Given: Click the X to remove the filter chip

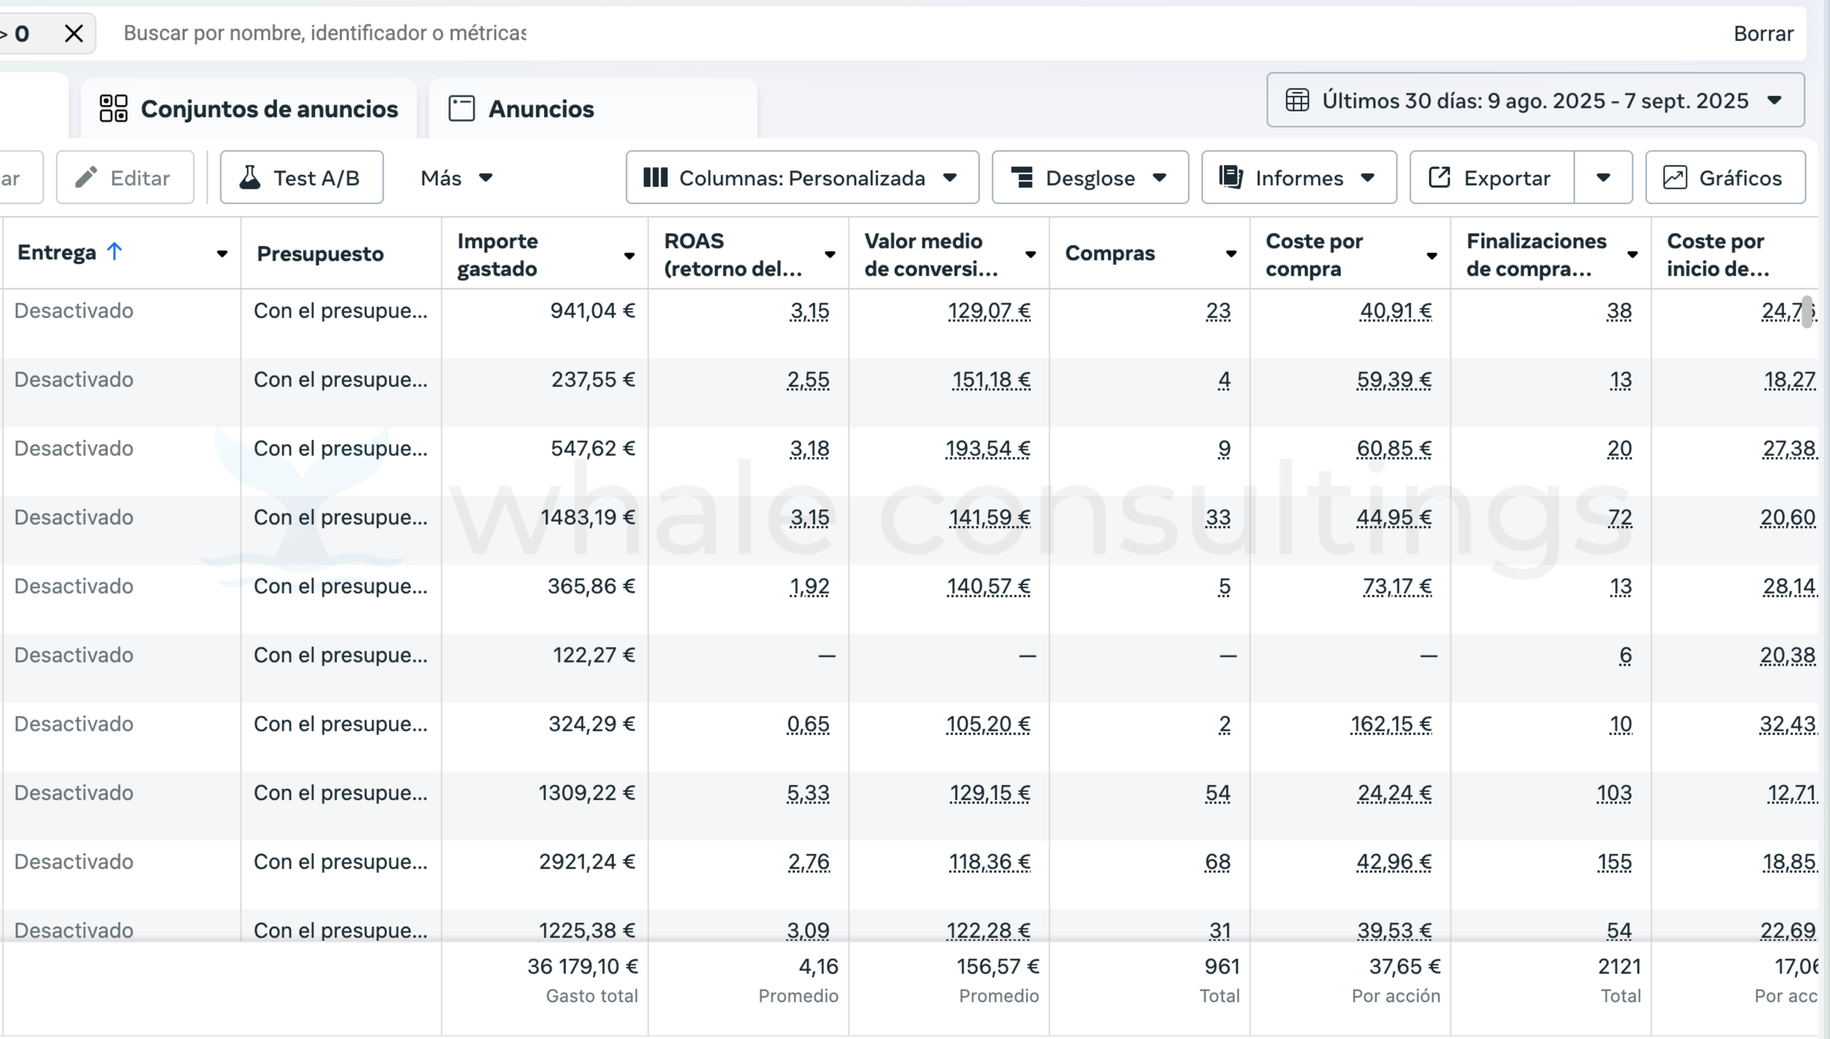Looking at the screenshot, I should pos(73,34).
